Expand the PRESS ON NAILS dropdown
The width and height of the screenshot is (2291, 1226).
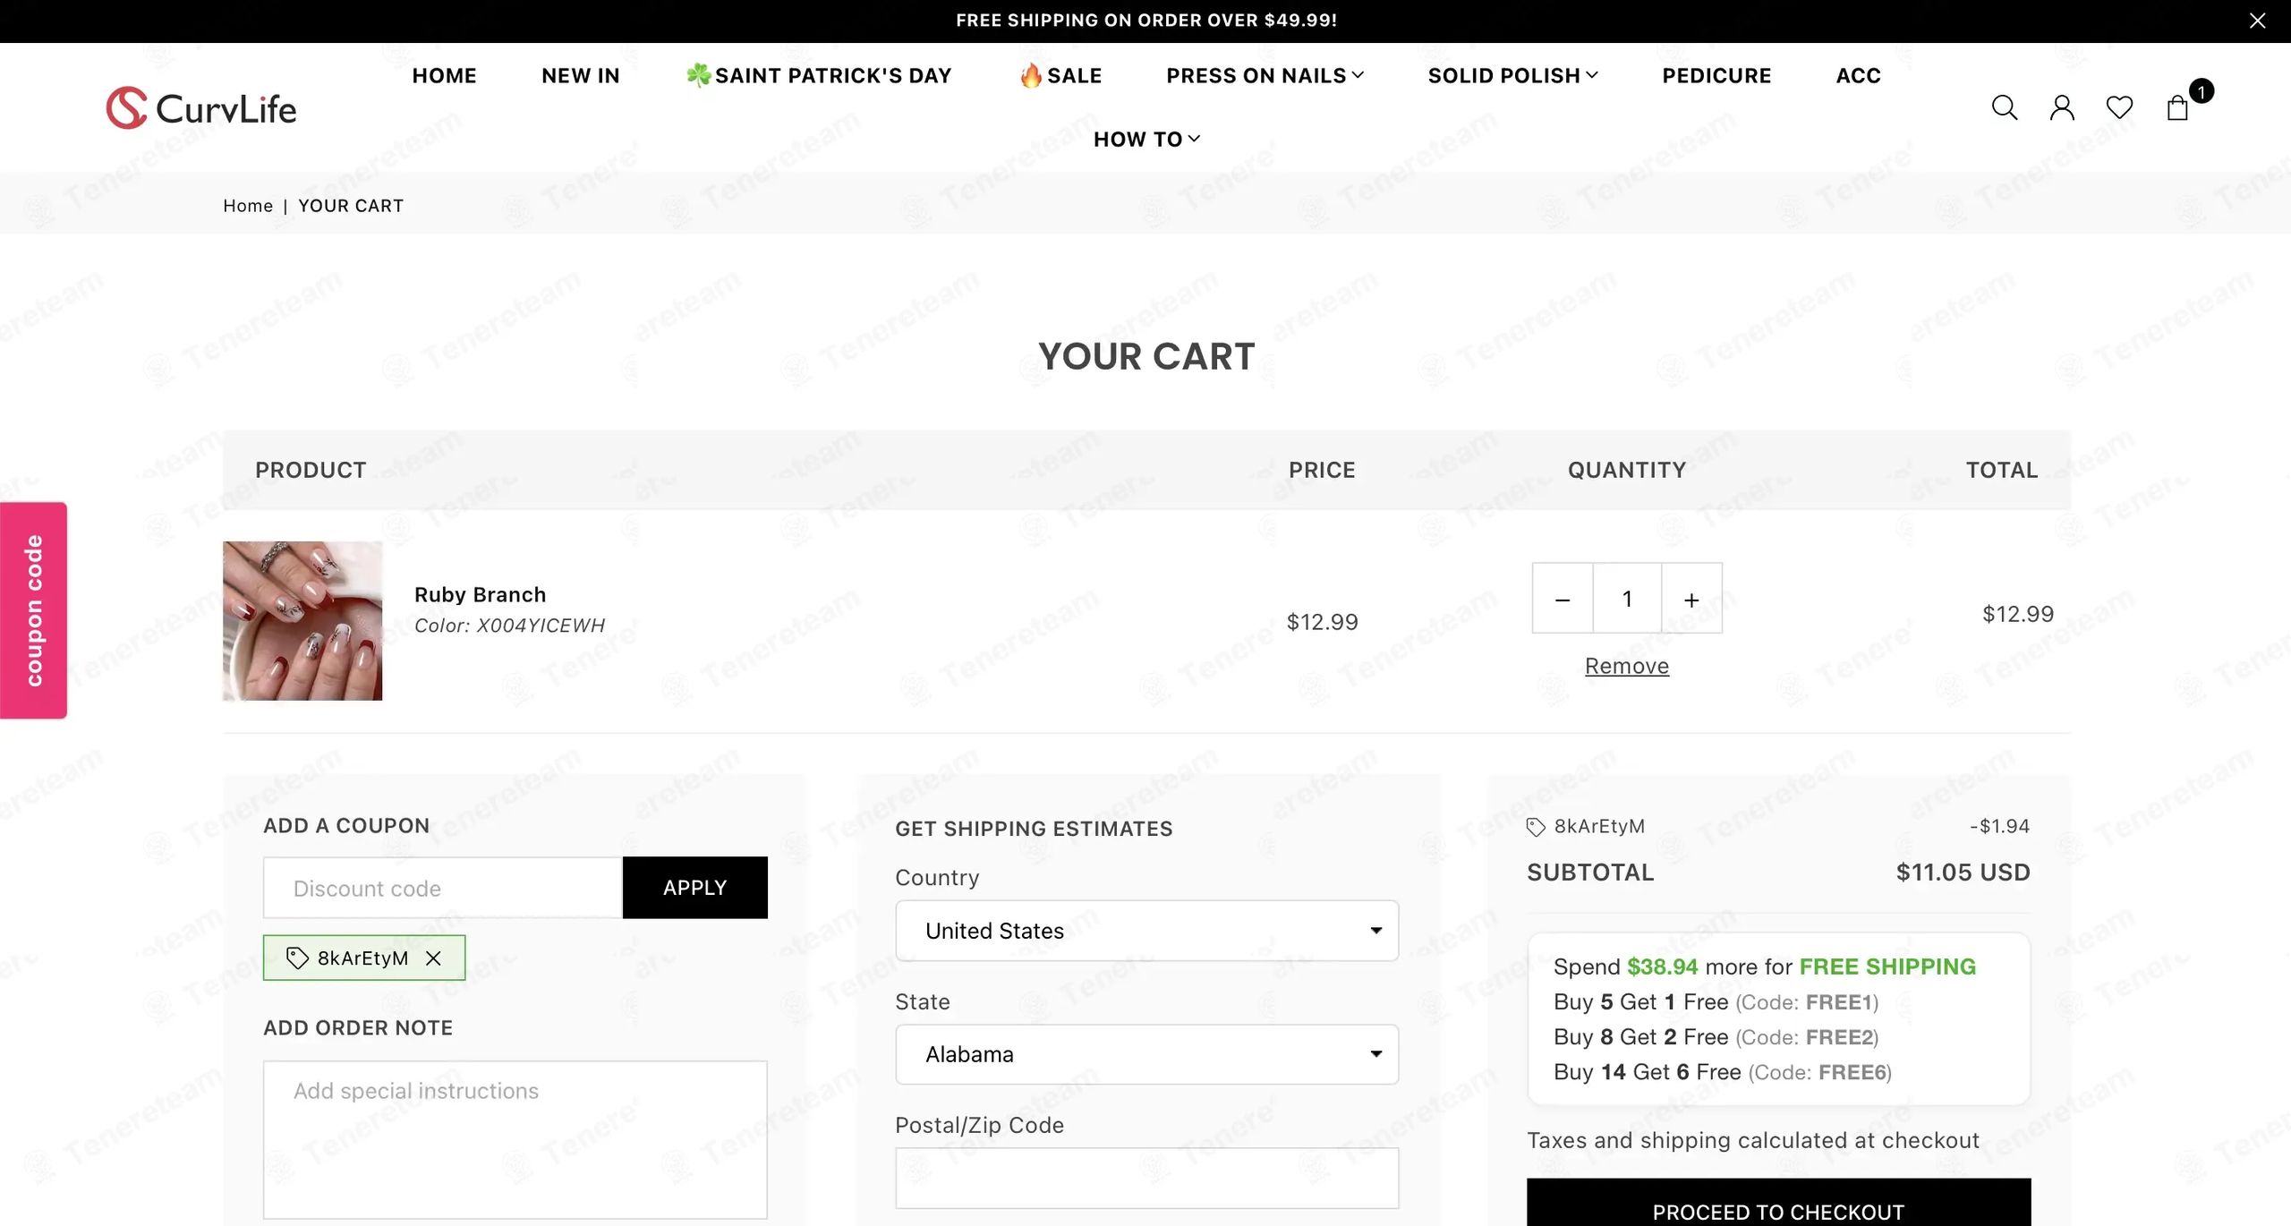(x=1265, y=76)
